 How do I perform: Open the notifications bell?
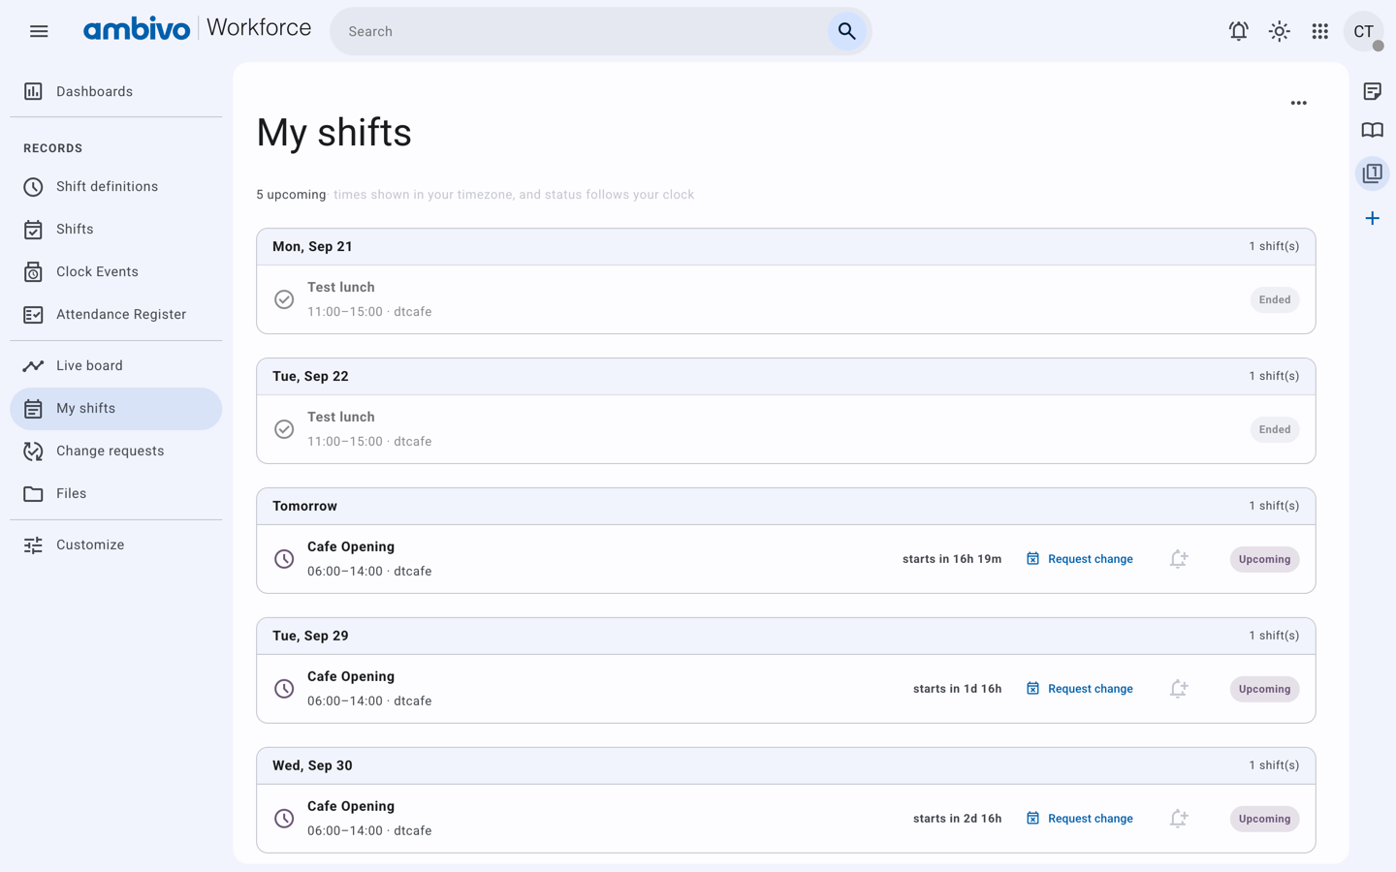click(x=1238, y=31)
